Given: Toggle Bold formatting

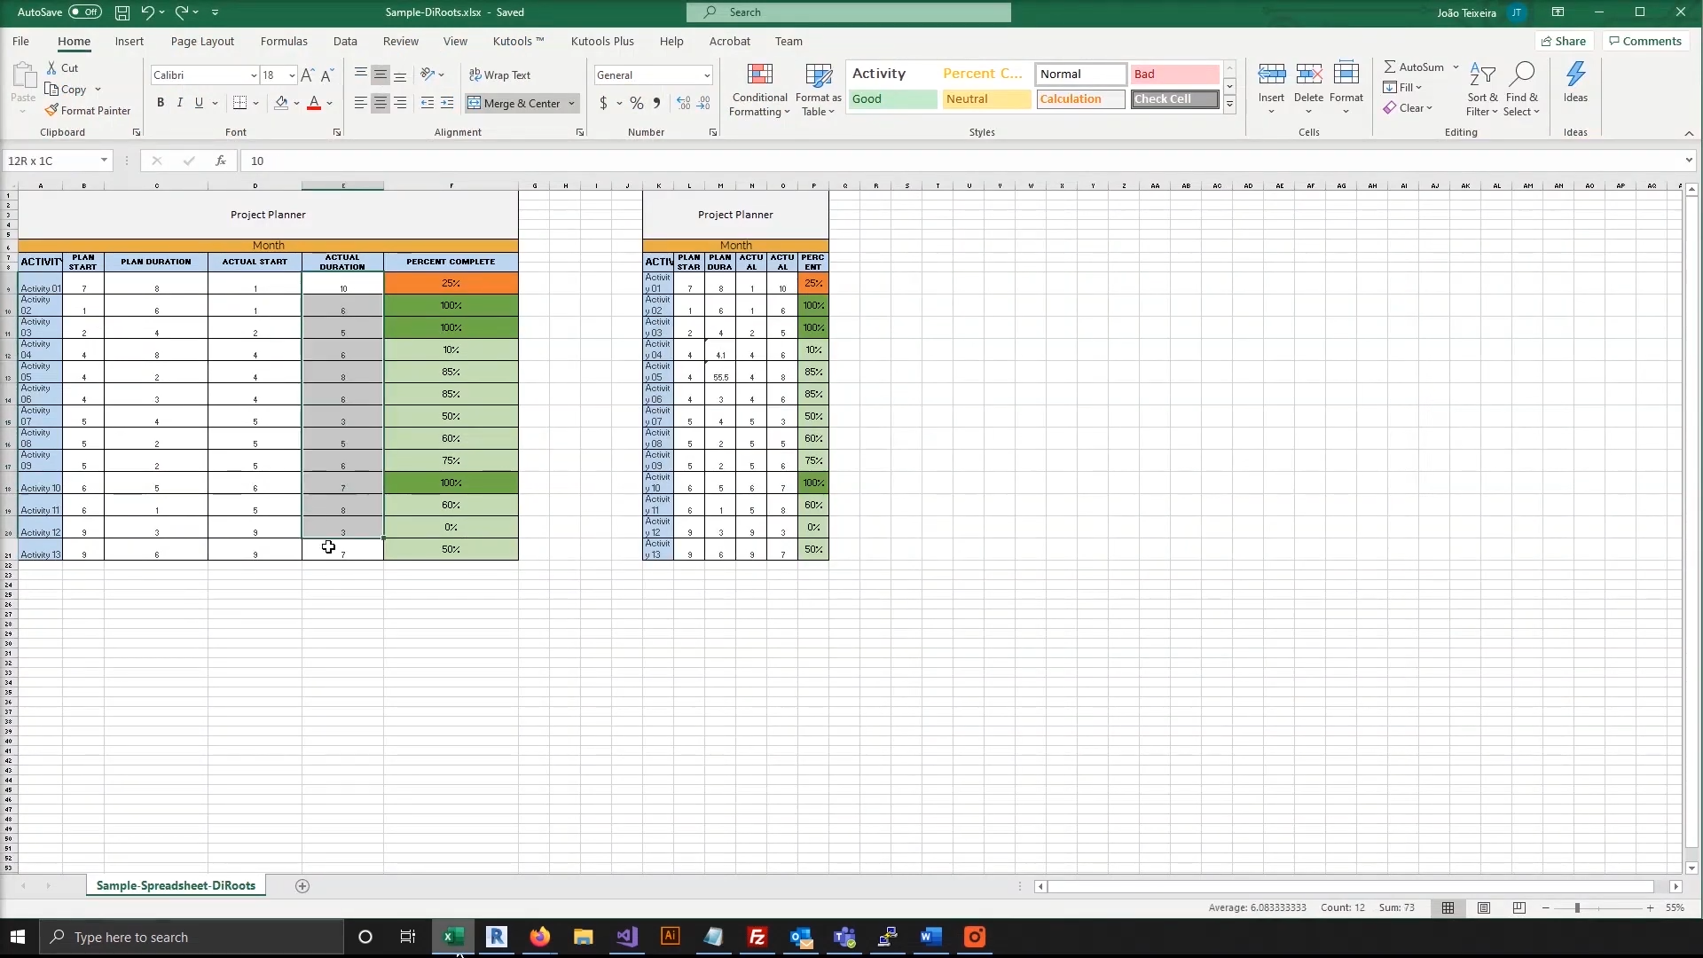Looking at the screenshot, I should [161, 103].
